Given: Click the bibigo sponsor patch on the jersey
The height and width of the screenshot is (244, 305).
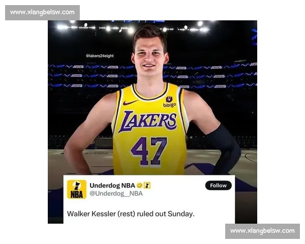Looking at the screenshot, I should click(169, 102).
